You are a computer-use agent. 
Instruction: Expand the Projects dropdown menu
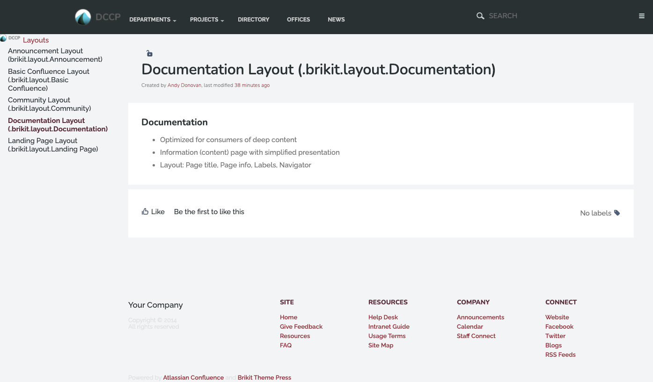click(206, 20)
